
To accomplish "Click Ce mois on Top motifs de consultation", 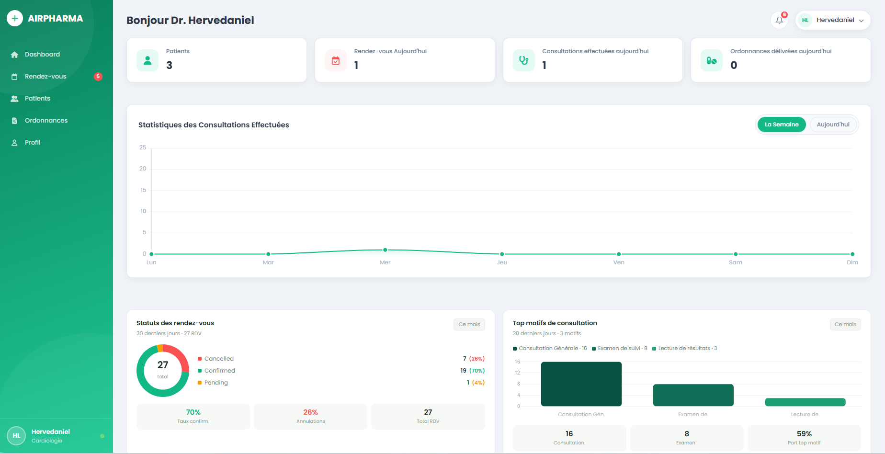I will tap(845, 324).
